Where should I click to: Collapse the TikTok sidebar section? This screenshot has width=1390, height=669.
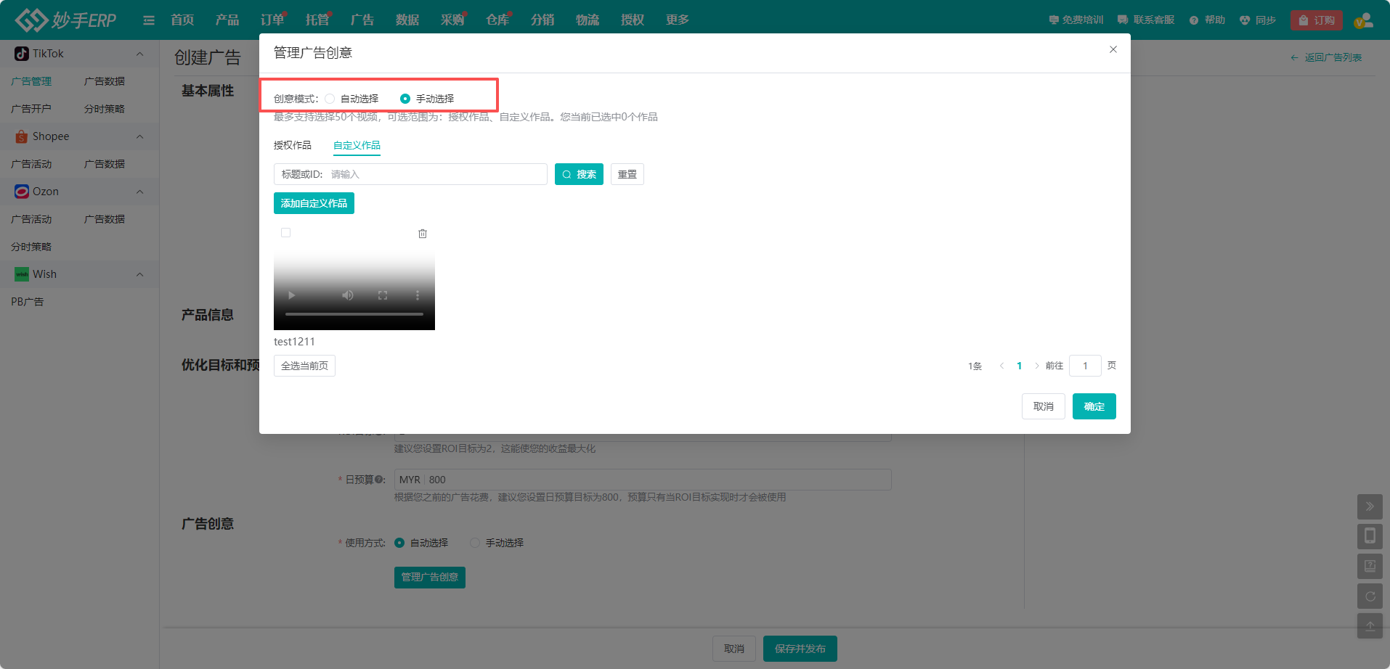[140, 54]
